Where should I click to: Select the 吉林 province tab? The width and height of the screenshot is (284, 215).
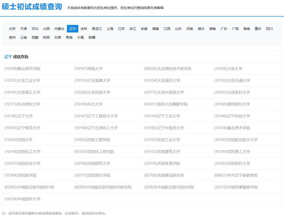click(x=84, y=28)
